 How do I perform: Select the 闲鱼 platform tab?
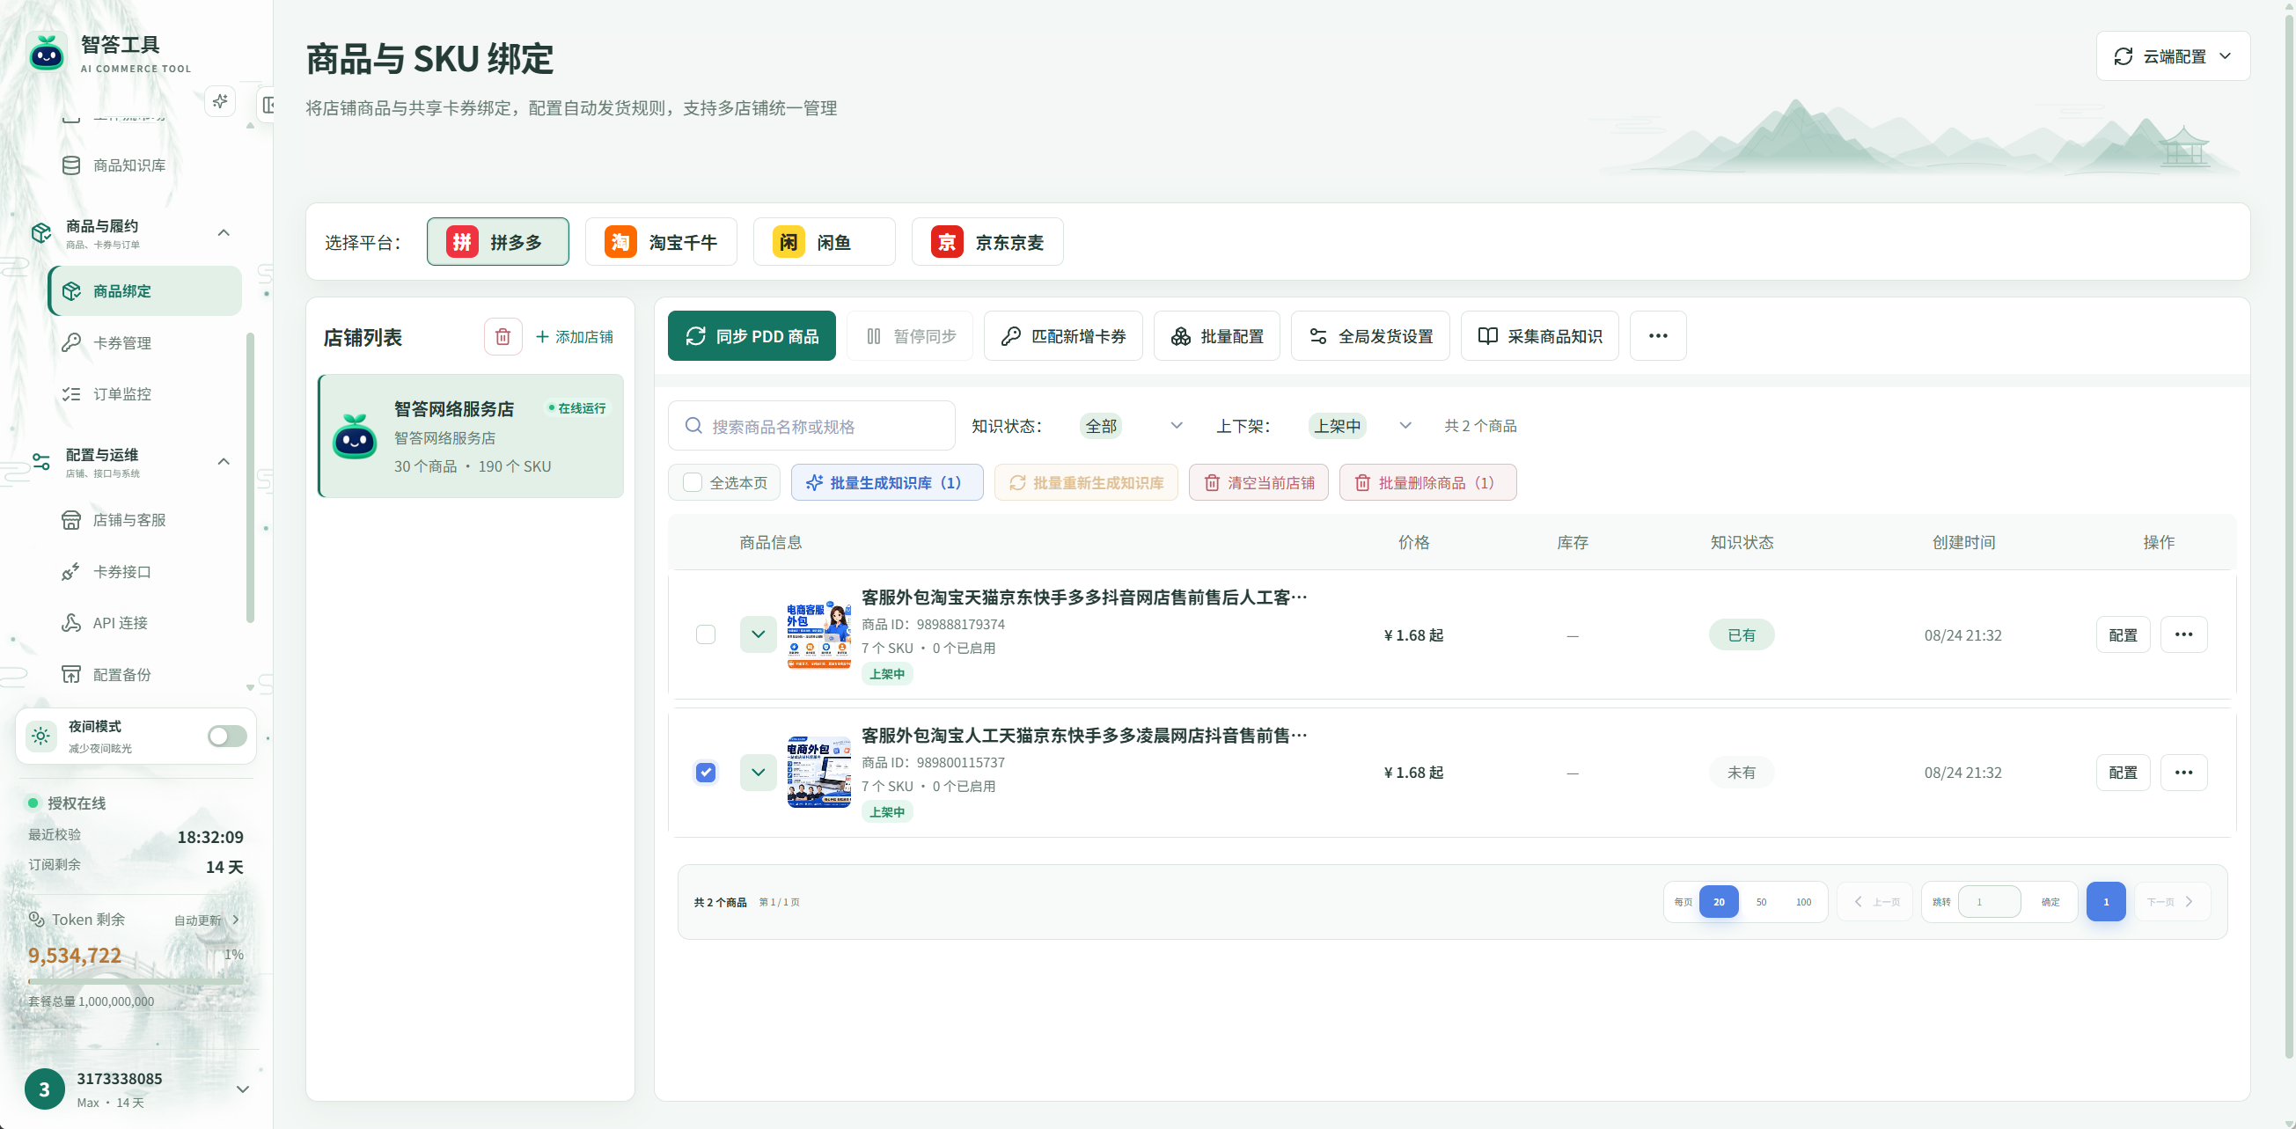click(824, 241)
